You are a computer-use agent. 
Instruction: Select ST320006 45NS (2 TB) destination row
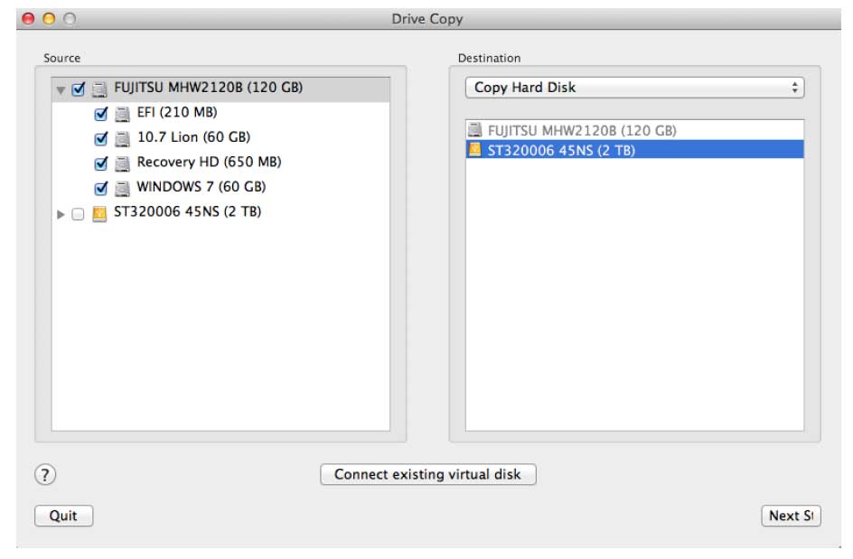(x=634, y=150)
